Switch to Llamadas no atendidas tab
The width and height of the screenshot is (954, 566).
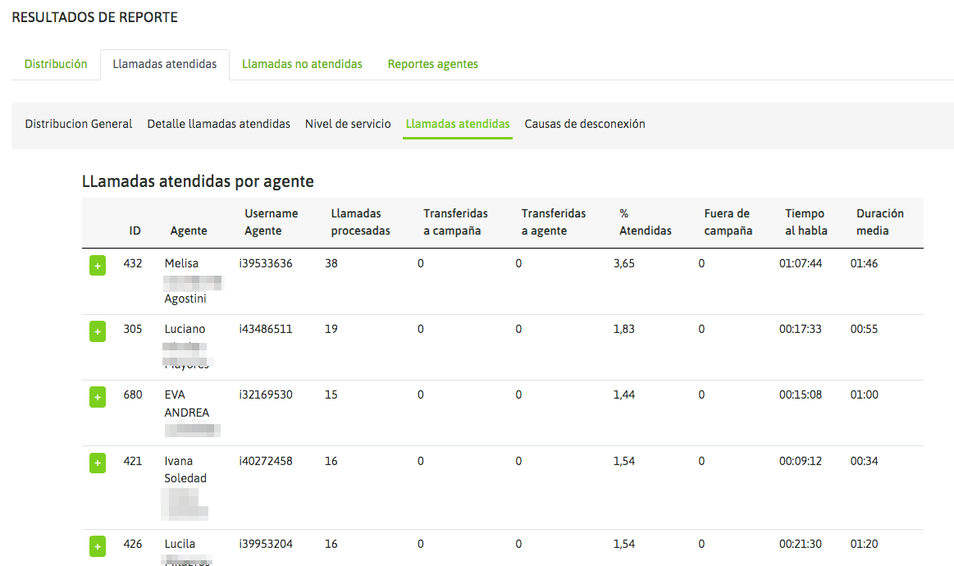(302, 64)
